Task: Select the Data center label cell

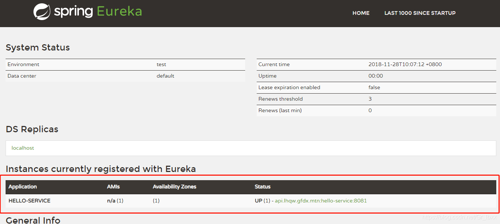Action: (22, 76)
